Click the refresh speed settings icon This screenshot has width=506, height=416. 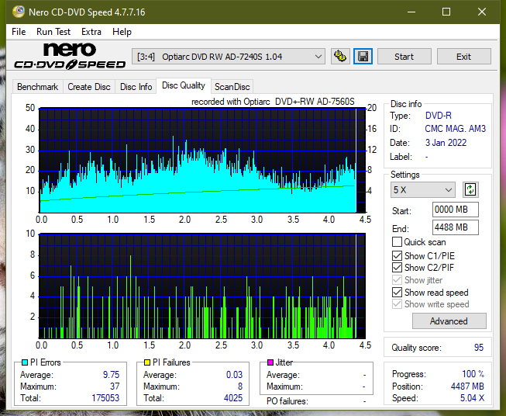pyautogui.click(x=470, y=189)
